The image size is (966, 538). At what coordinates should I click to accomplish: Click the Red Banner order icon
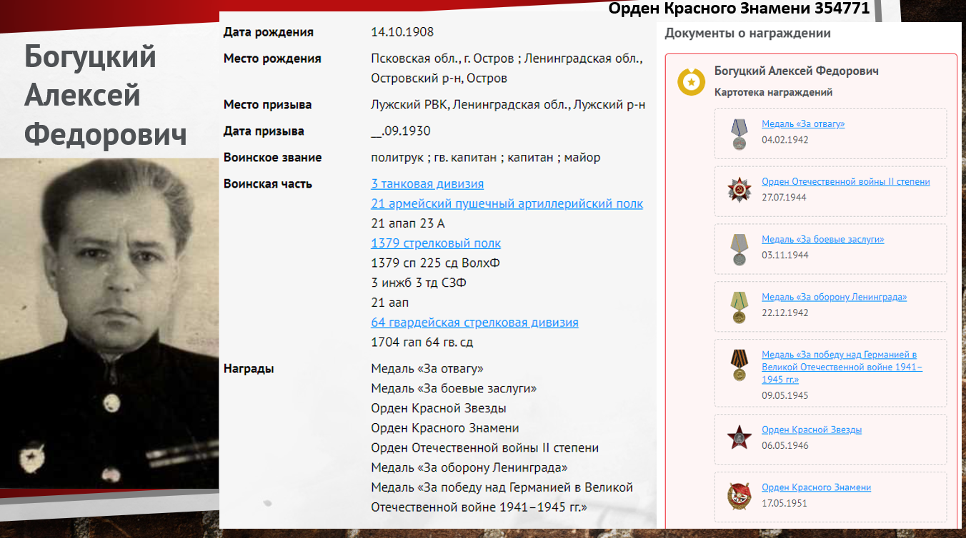point(739,496)
